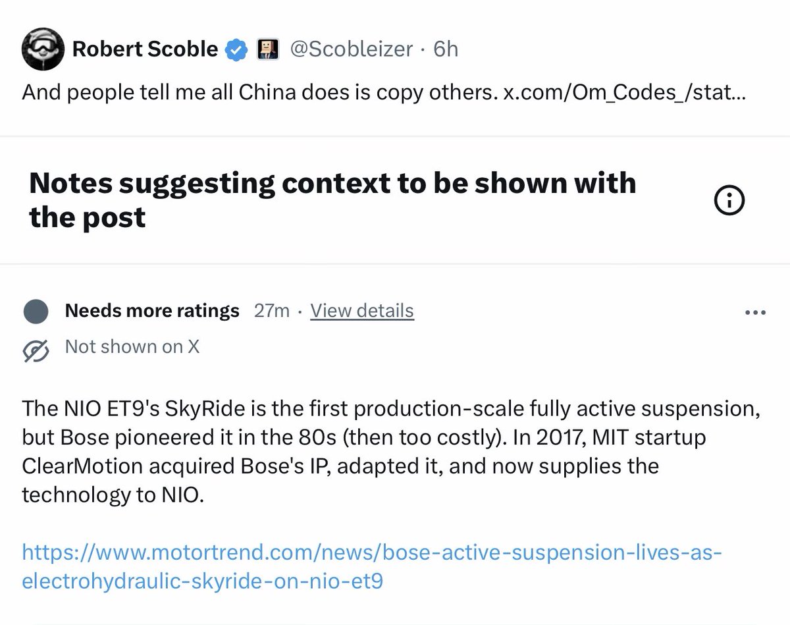Open the @Scobleizer handle
Image resolution: width=790 pixels, height=625 pixels.
point(352,49)
